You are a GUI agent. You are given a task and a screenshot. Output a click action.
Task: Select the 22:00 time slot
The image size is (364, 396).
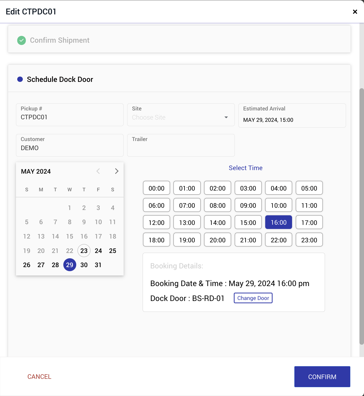point(279,240)
